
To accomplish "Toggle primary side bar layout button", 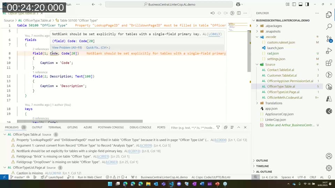I will (x=294, y=4).
